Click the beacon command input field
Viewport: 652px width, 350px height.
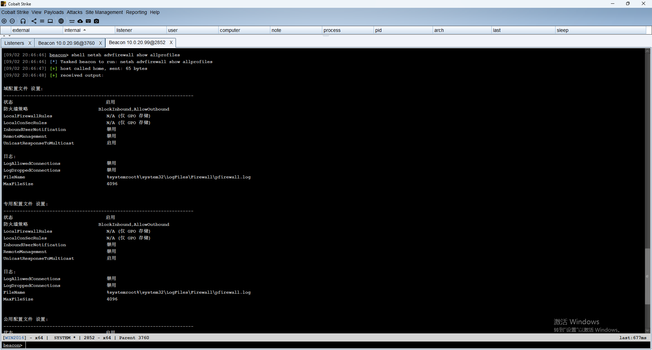[x=337, y=345]
